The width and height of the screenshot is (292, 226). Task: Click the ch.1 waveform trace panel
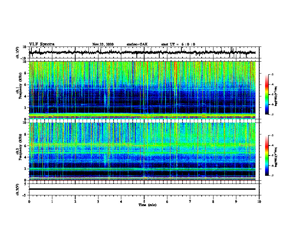[x=144, y=52]
